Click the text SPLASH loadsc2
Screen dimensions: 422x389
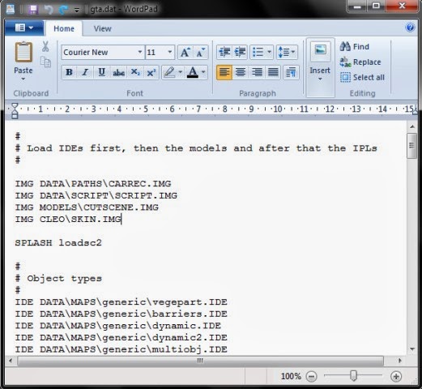[x=58, y=242]
